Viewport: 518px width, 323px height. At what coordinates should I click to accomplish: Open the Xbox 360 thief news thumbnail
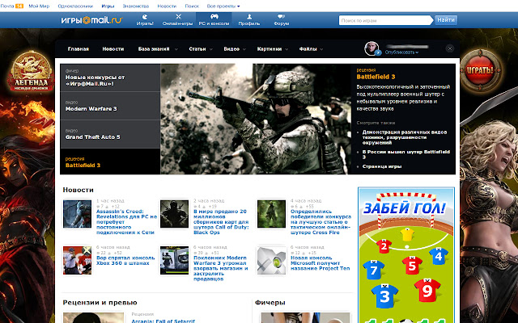click(x=78, y=260)
